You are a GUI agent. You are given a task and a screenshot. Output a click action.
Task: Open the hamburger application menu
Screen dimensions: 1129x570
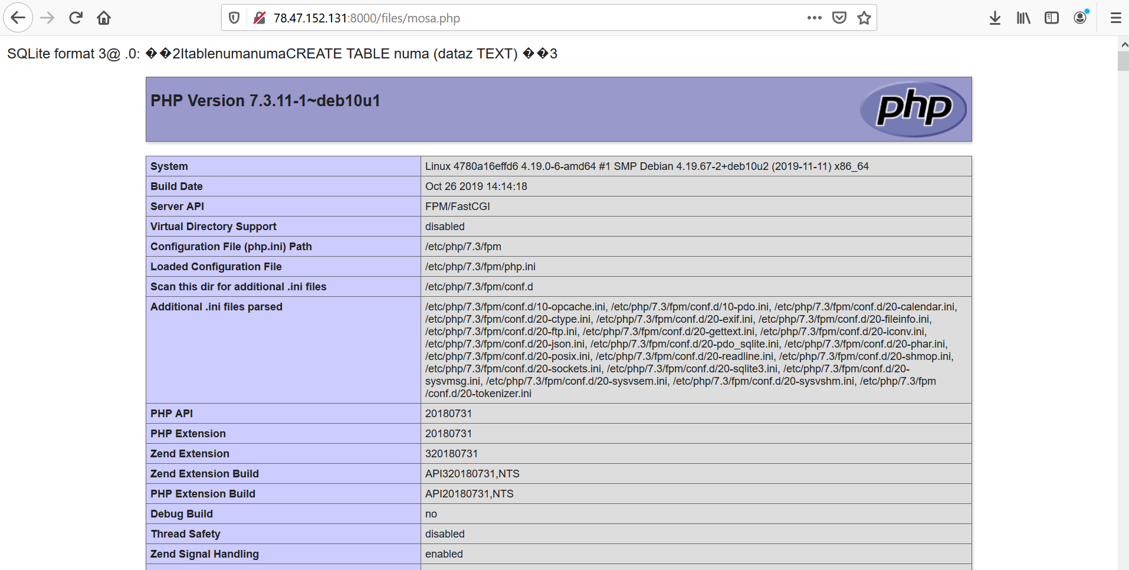coord(1115,18)
